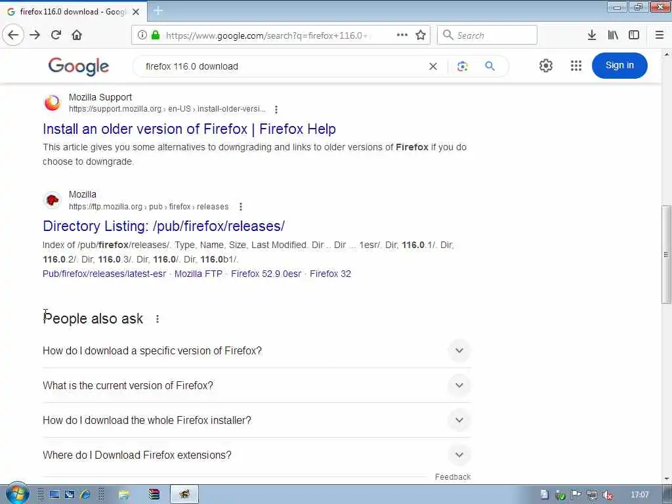Open the Firefox 32 sublink
This screenshot has height=504, width=672.
(x=331, y=274)
